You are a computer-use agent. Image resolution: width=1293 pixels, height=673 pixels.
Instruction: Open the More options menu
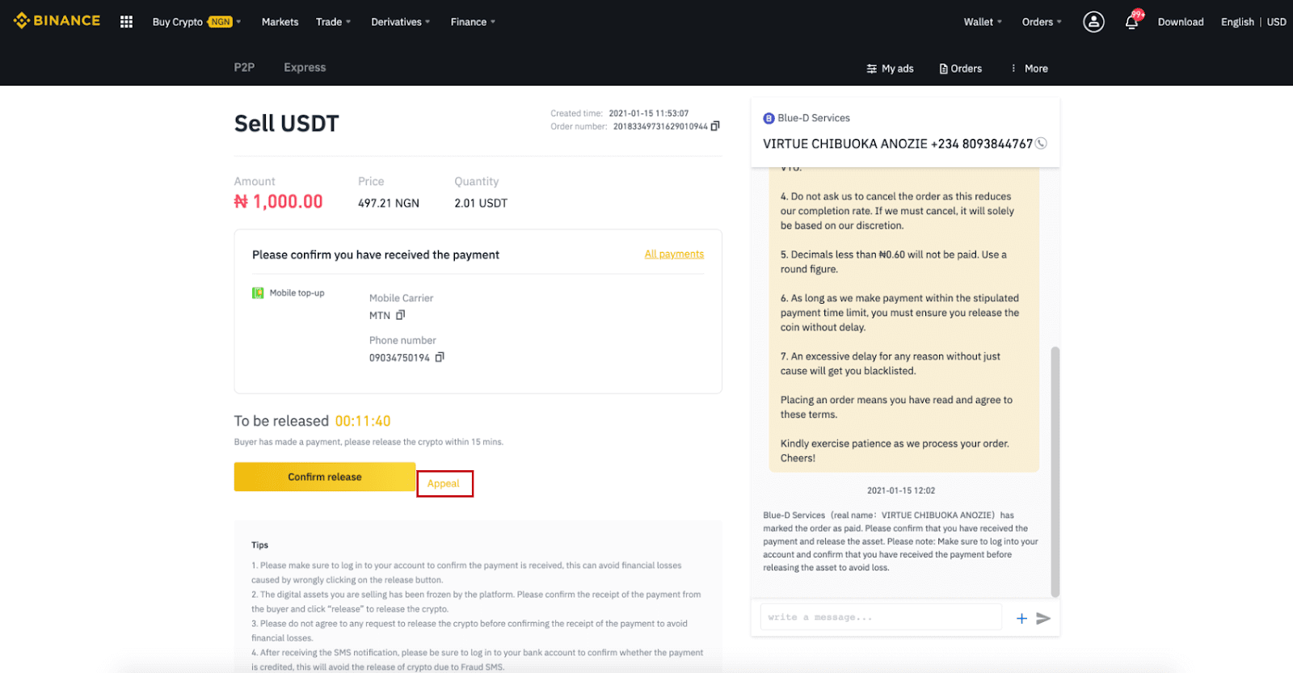(x=1030, y=69)
